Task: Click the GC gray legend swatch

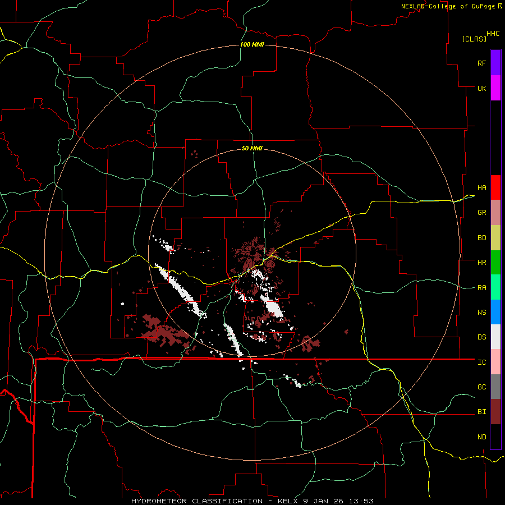Action: pos(495,387)
